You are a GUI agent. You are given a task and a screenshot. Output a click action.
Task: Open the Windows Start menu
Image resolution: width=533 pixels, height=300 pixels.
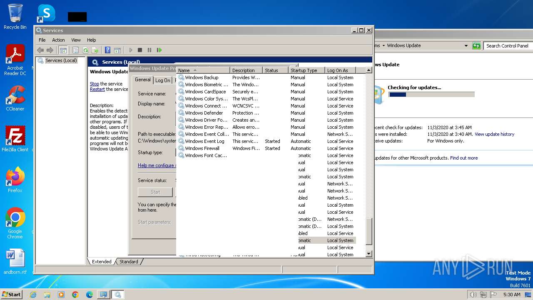pyautogui.click(x=11, y=294)
